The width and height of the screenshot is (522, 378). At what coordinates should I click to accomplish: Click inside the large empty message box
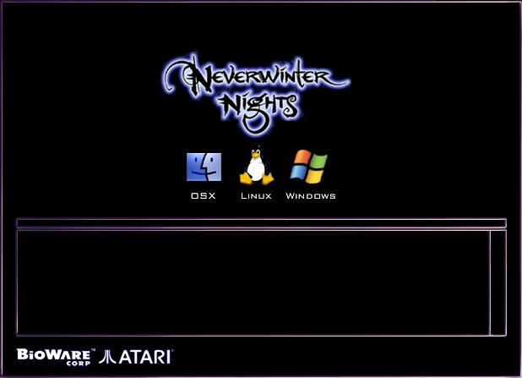click(x=253, y=282)
